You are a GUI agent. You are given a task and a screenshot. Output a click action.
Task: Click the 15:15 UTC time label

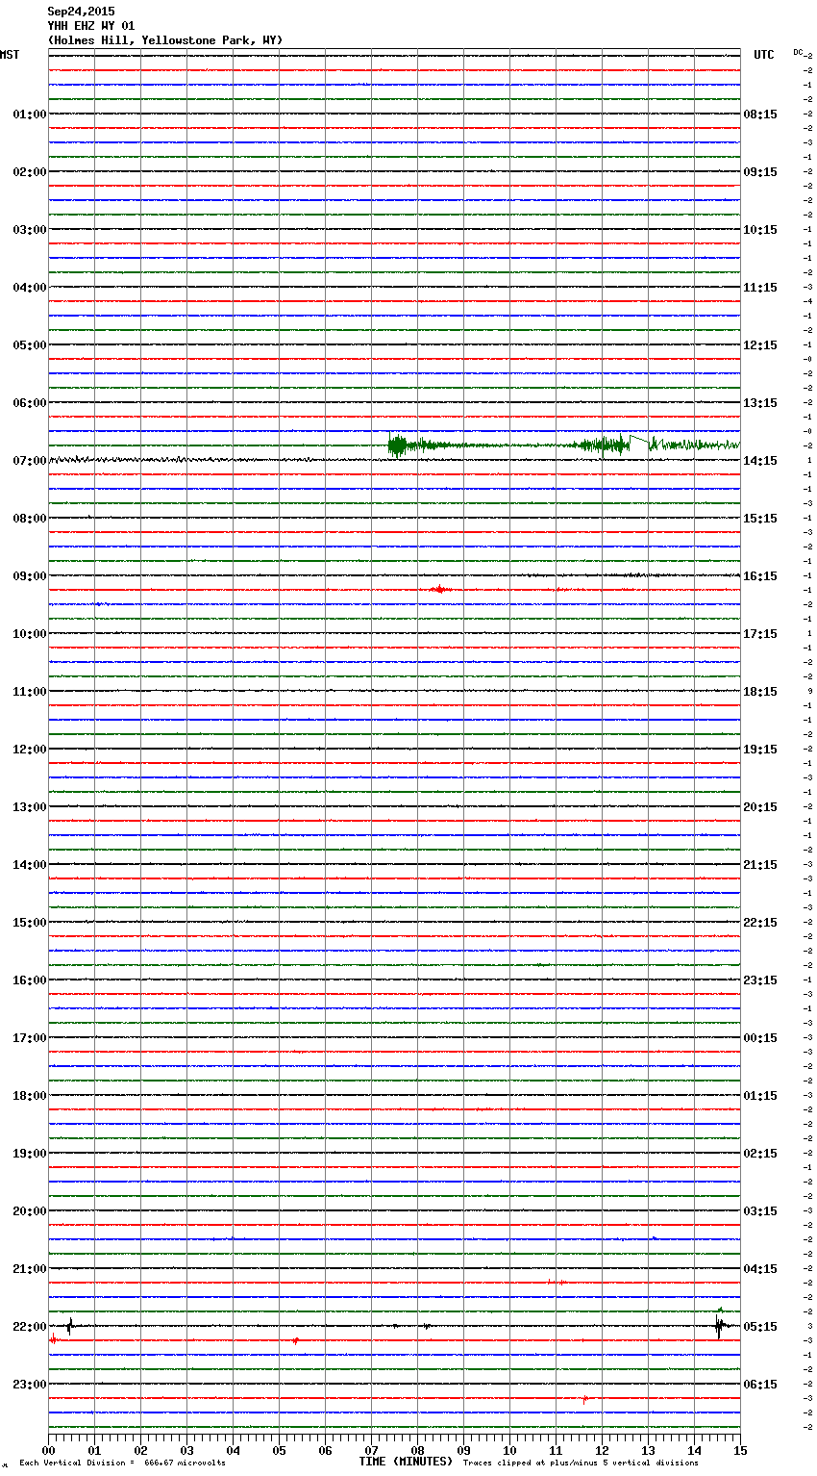(x=760, y=519)
